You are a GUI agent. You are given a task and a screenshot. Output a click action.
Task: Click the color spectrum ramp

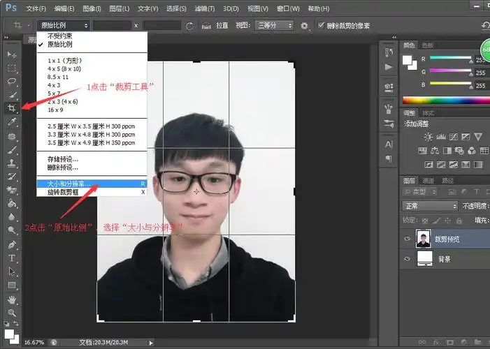pos(446,101)
